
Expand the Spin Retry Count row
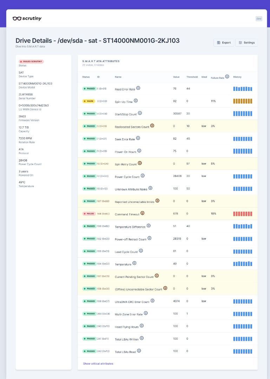tap(168, 164)
